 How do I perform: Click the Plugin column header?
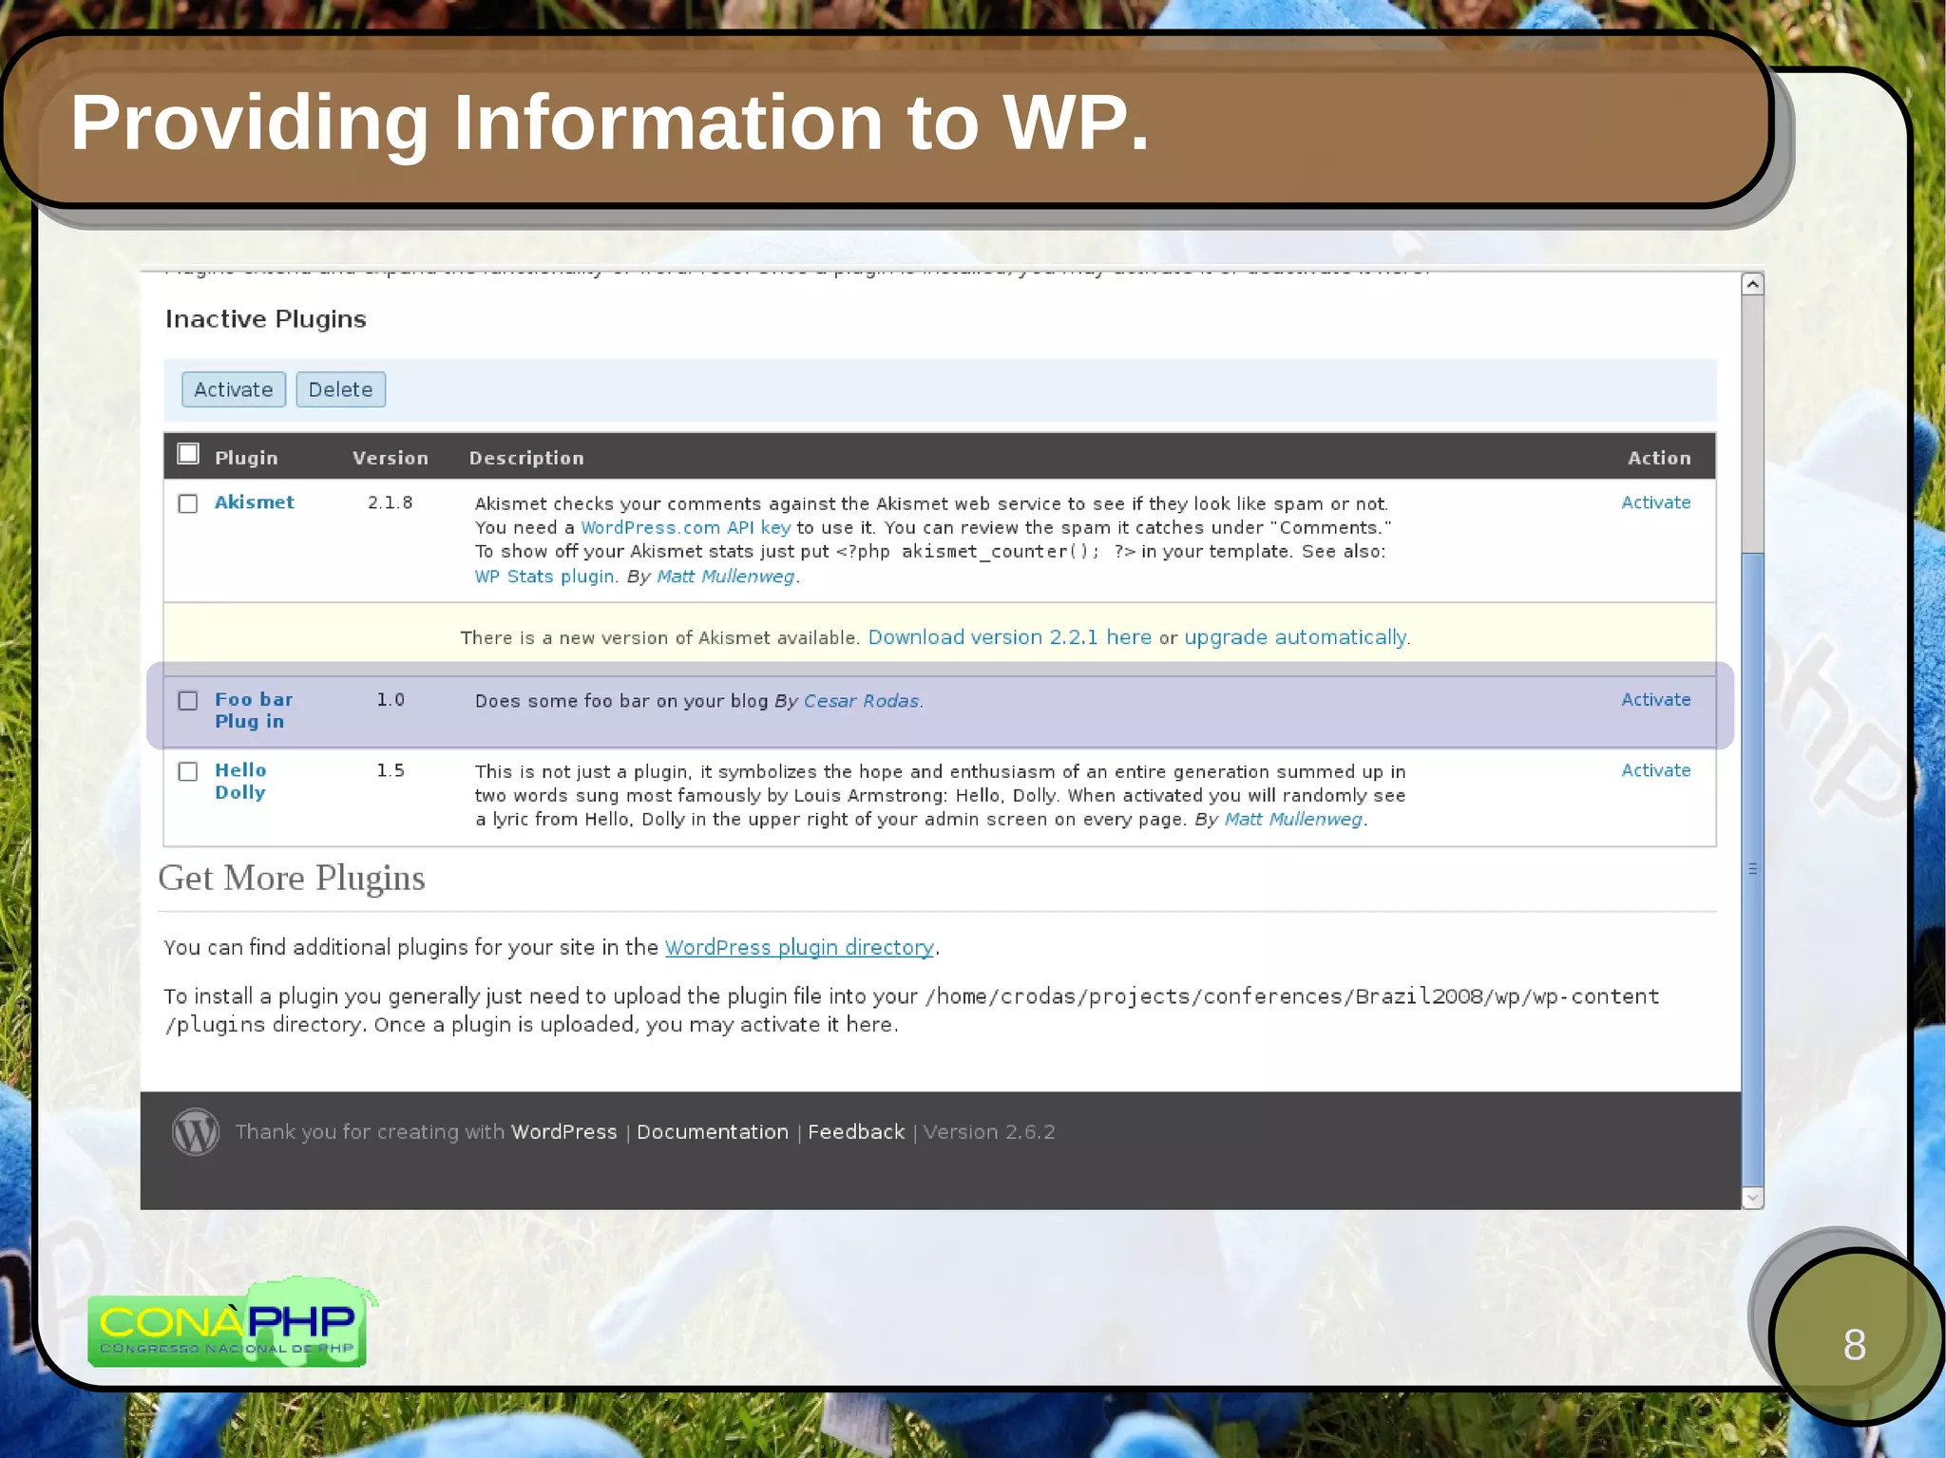[x=246, y=458]
